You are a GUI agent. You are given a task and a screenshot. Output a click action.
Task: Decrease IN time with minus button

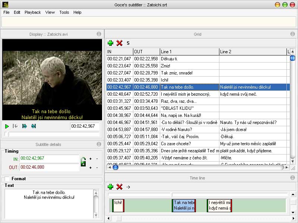(x=97, y=159)
